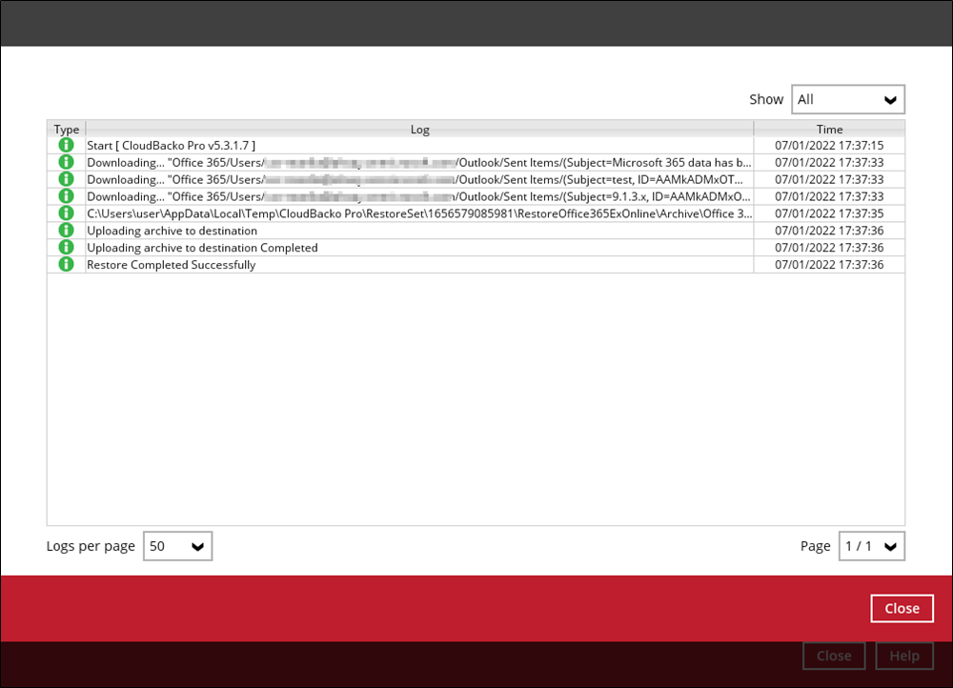Select the 'Restore Completed Successfully' log text
The image size is (953, 688).
point(172,265)
